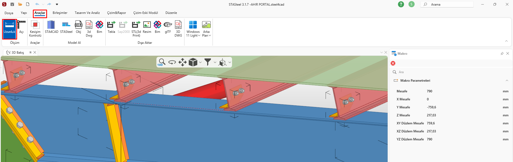Expand the view cube options dropdown

click(x=200, y=62)
